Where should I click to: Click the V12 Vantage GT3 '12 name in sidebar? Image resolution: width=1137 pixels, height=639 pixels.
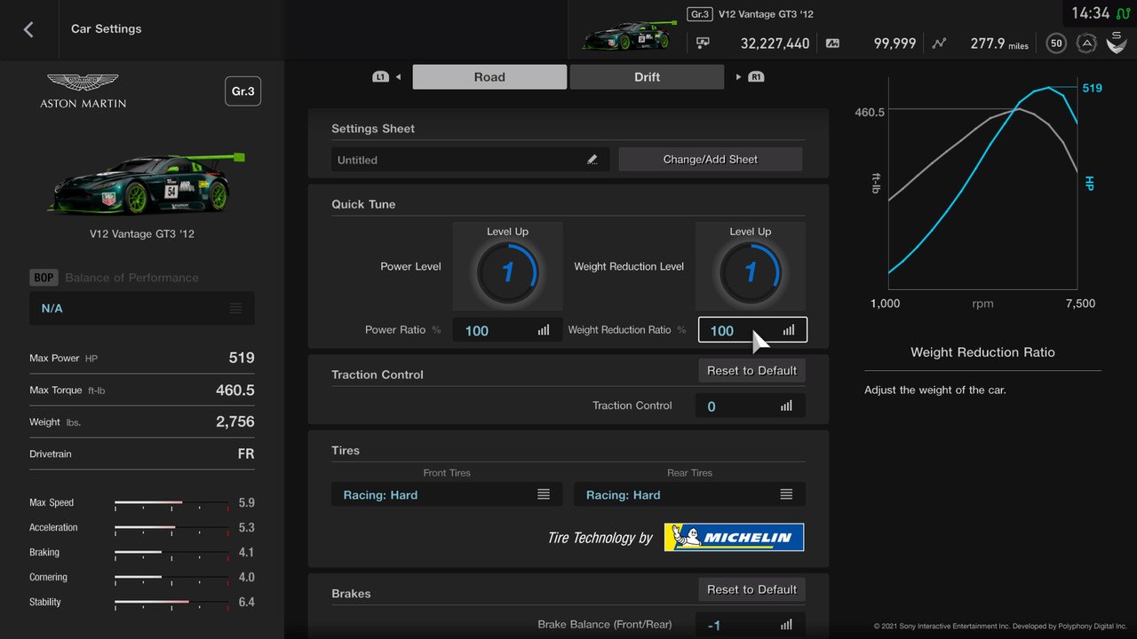142,234
